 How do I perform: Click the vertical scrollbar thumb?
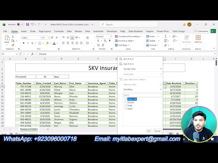click(x=216, y=62)
